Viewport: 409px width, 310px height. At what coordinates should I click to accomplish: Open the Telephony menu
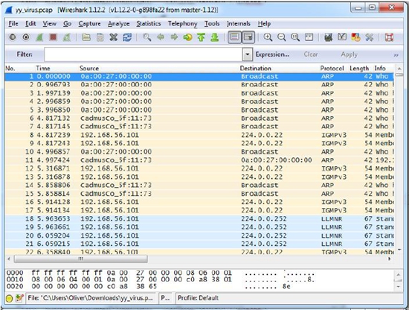(183, 24)
